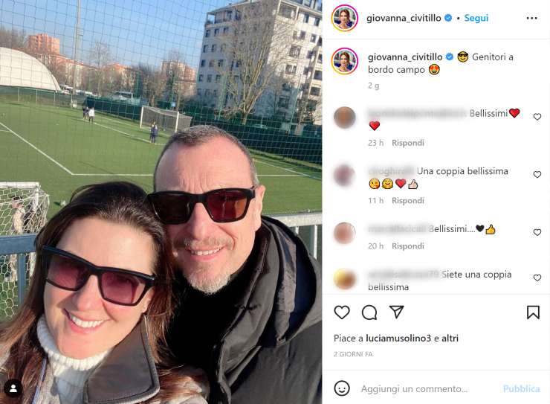Image resolution: width=550 pixels, height=404 pixels.
Task: Open the three-dot more options menu
Action: (x=531, y=18)
